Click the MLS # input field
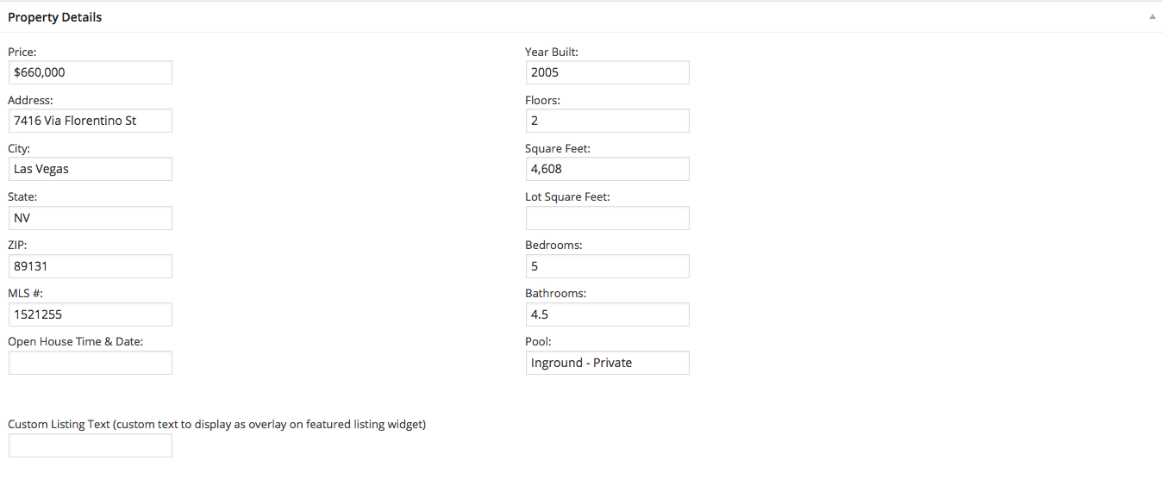The width and height of the screenshot is (1163, 498). pos(91,314)
